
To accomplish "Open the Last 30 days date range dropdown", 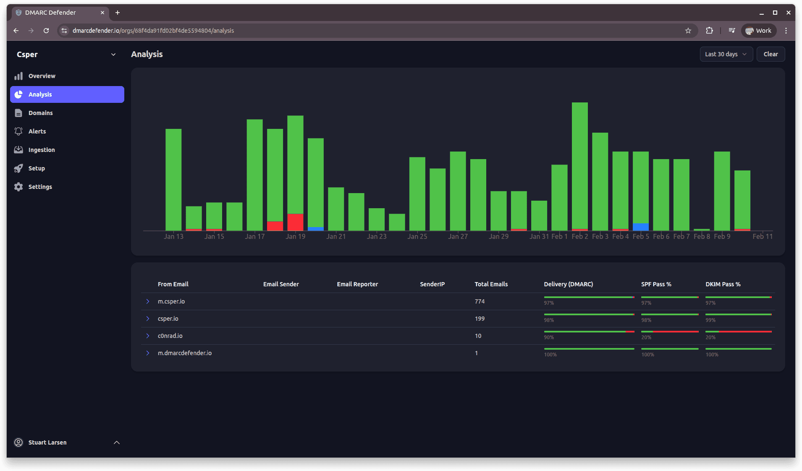I will coord(726,54).
